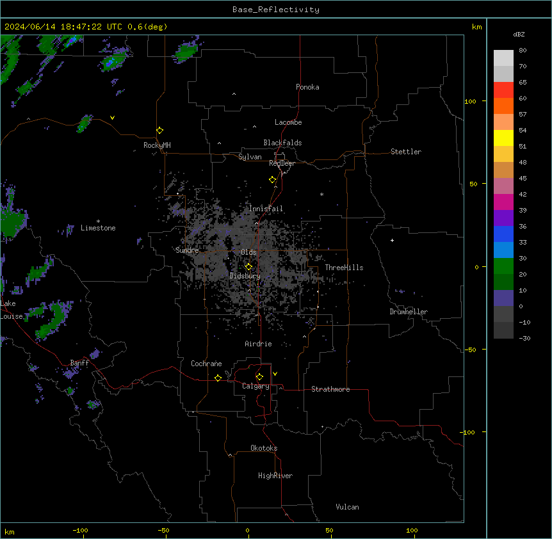The height and width of the screenshot is (539, 552).
Task: Pick the brown 45–48 dBZ legend swatch
Action: click(x=503, y=170)
